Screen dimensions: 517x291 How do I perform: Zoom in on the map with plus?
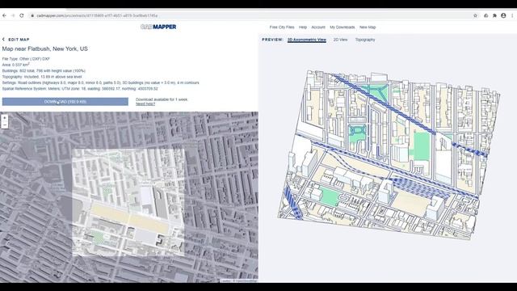tap(5, 118)
